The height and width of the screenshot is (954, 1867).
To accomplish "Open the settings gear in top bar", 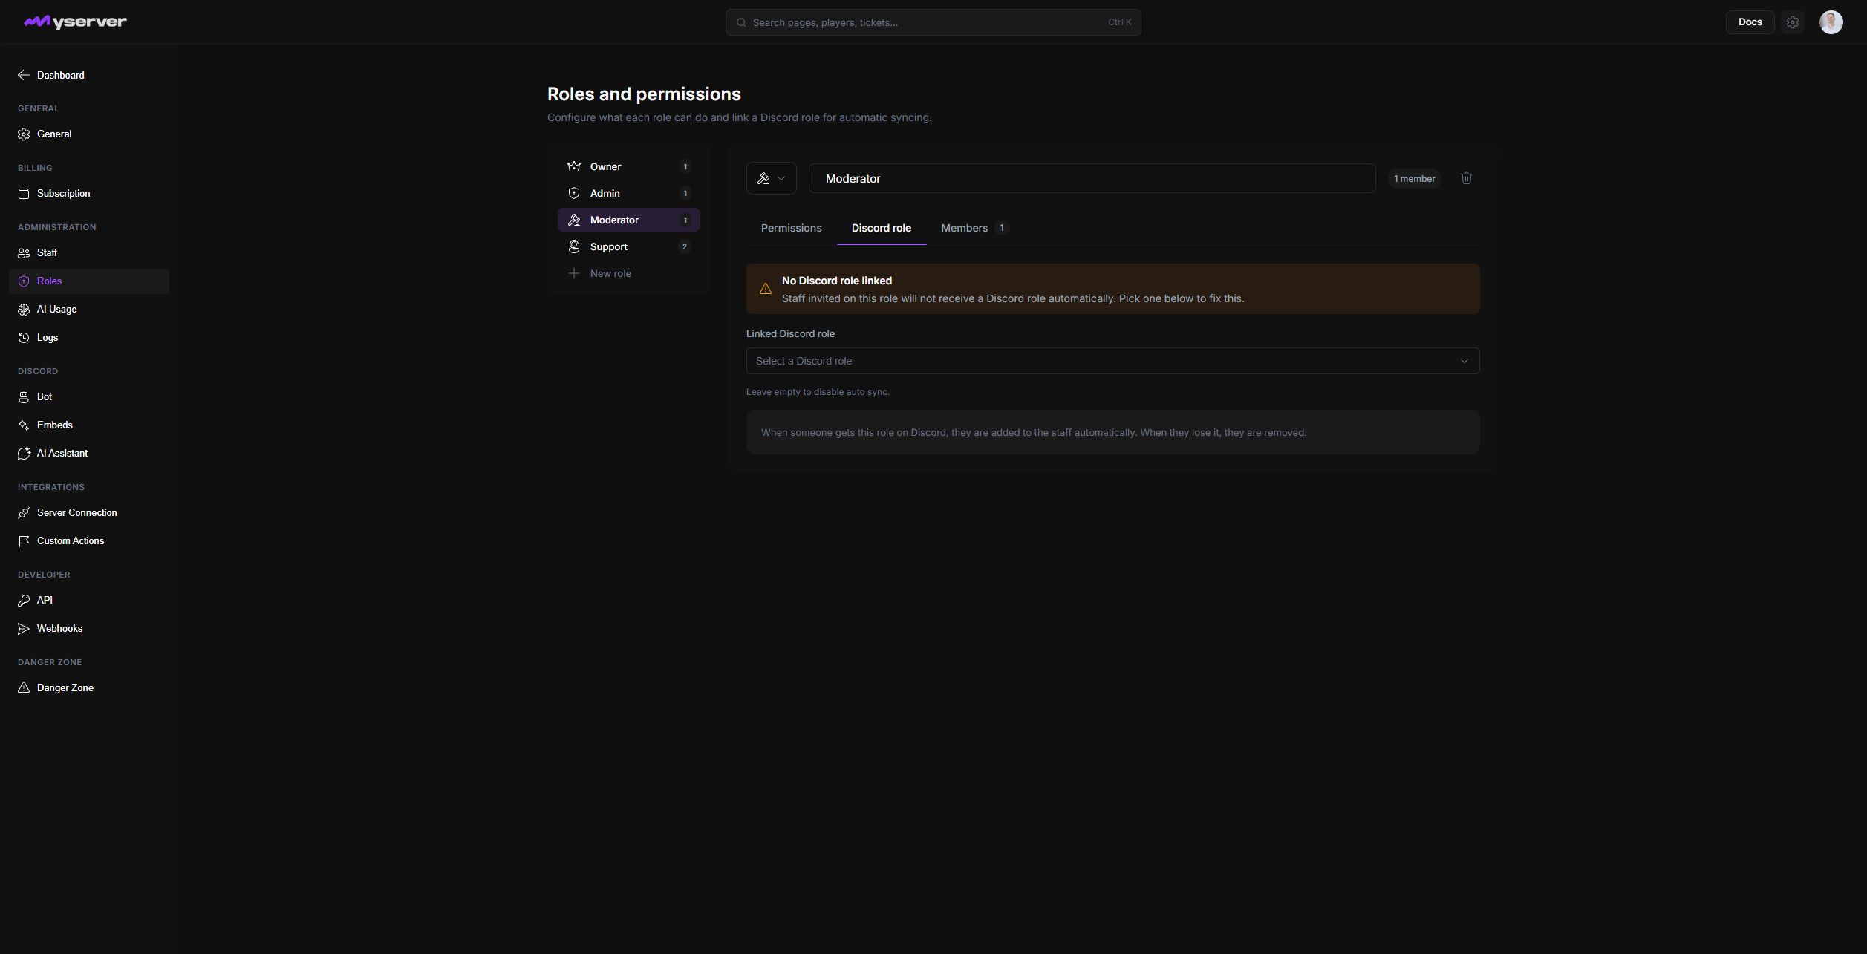I will (x=1792, y=22).
